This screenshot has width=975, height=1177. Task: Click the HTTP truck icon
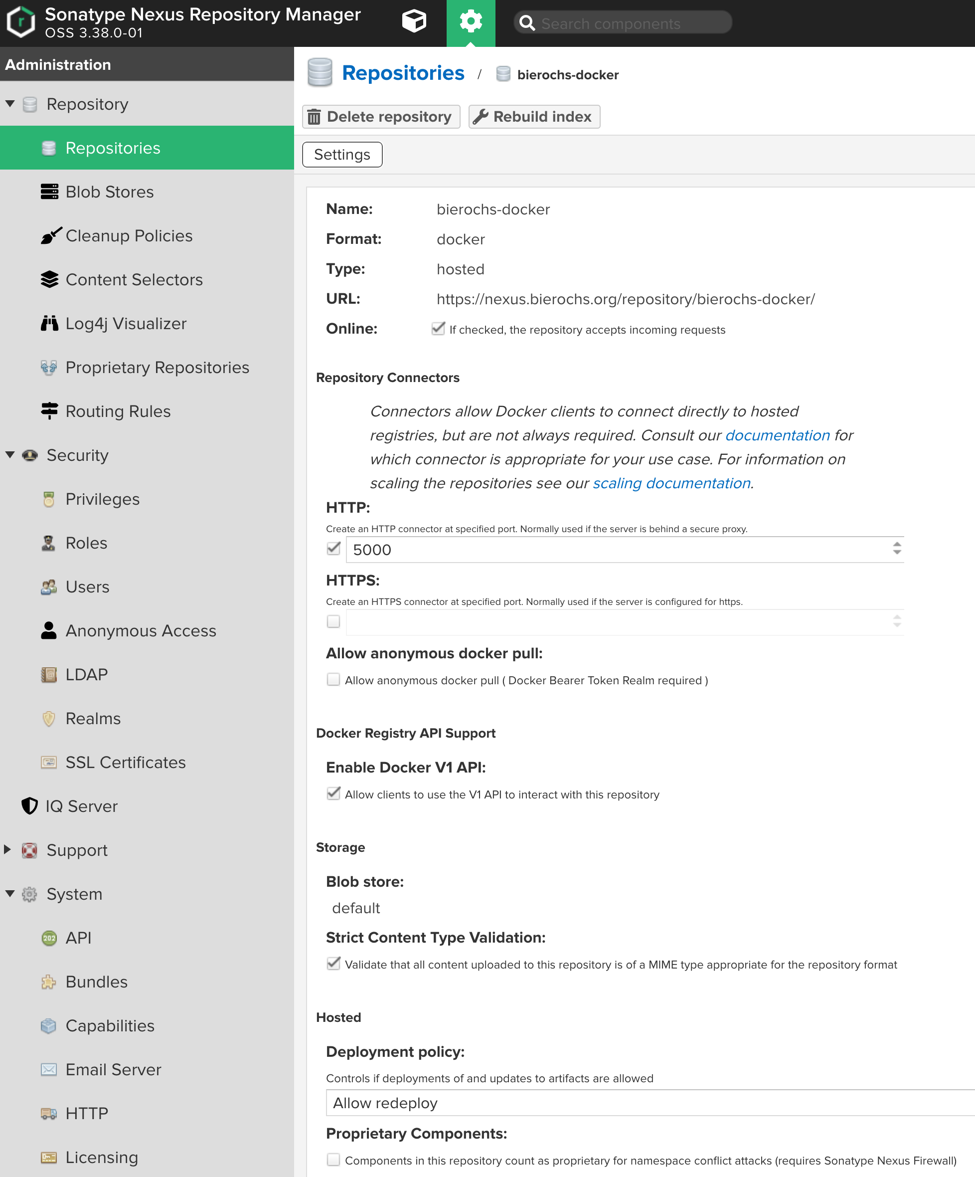[49, 1113]
